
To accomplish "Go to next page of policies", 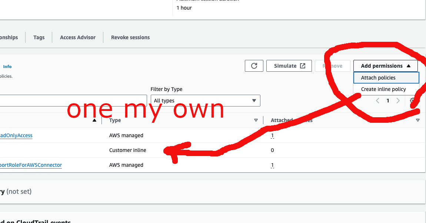I will coord(398,101).
